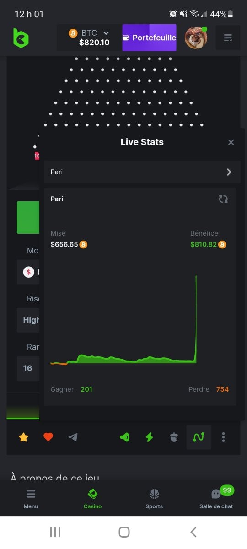Share via the paper plane icon
The height and width of the screenshot is (549, 247).
tap(73, 437)
